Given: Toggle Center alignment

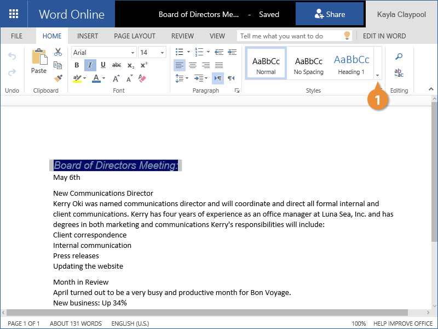Looking at the screenshot, I should coord(193,65).
